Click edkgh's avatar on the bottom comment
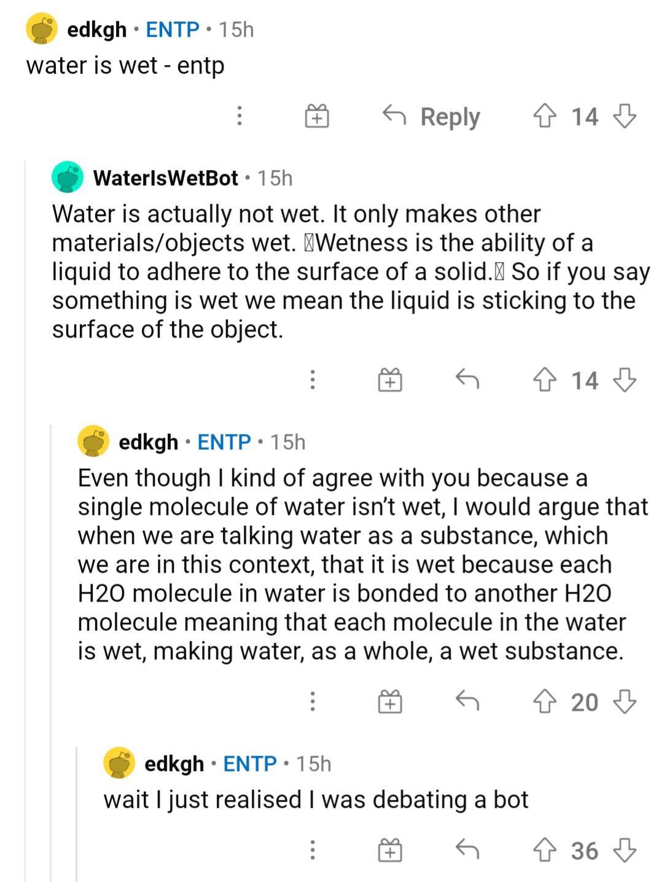The image size is (662, 882). [120, 764]
